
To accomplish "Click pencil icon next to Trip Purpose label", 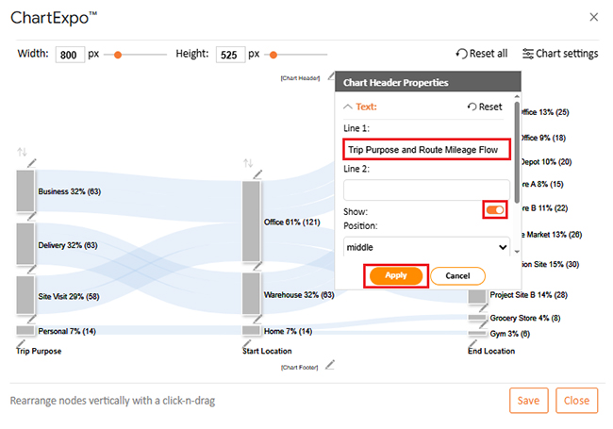I will (21, 344).
